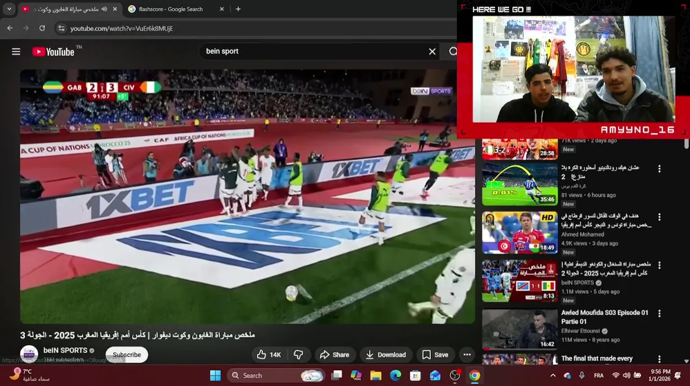This screenshot has height=386, width=690.
Task: Open the beIN SPORTS channel avatar
Action: click(29, 354)
